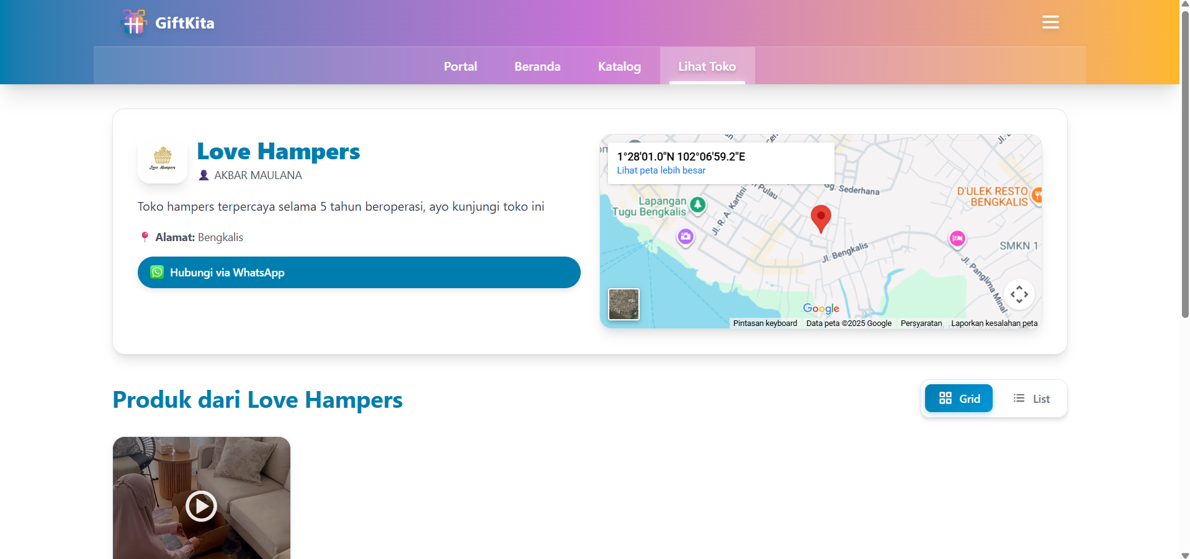This screenshot has height=559, width=1190.
Task: Click the purple camera marker on map
Action: [686, 236]
